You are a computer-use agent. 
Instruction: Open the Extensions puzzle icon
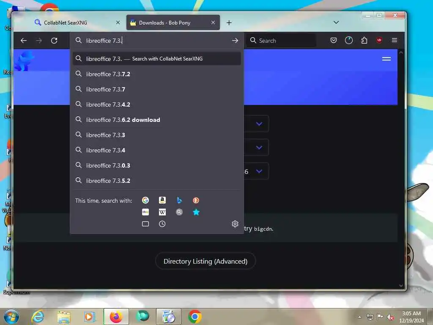pyautogui.click(x=364, y=40)
